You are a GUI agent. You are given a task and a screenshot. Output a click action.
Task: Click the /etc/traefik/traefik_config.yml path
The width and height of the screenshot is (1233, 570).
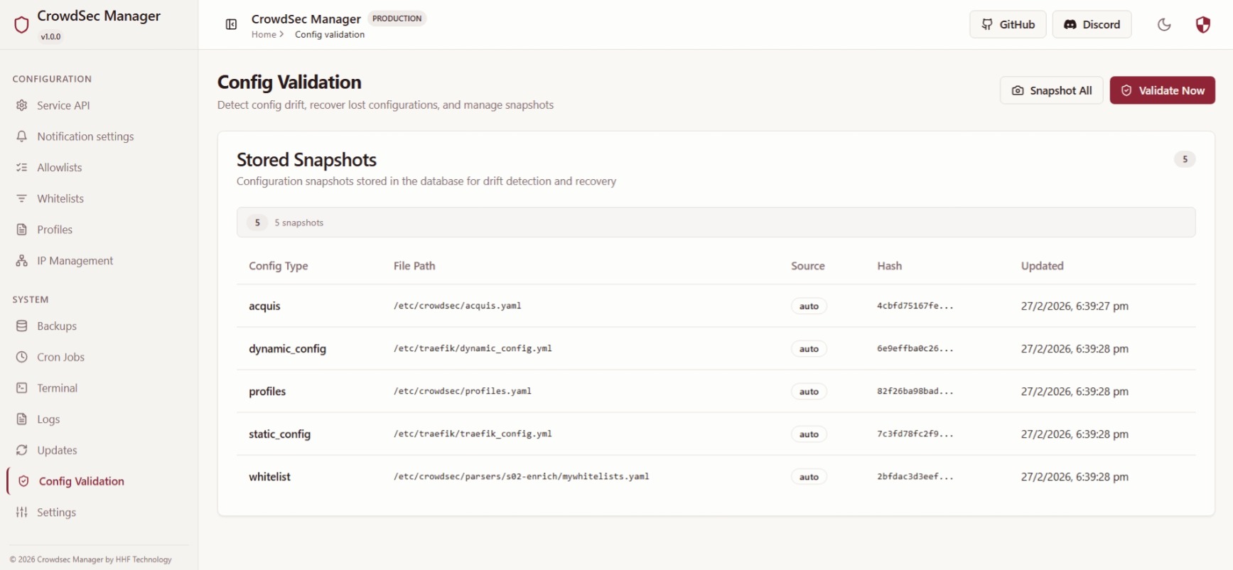coord(473,434)
